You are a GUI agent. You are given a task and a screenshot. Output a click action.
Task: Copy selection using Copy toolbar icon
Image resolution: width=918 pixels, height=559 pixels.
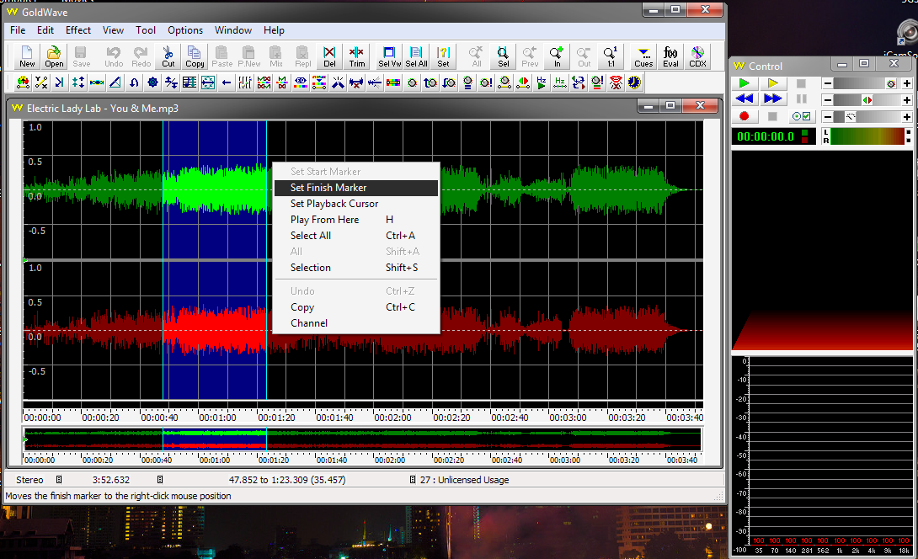pos(195,56)
